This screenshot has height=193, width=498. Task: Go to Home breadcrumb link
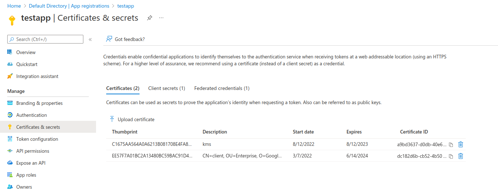coord(14,6)
